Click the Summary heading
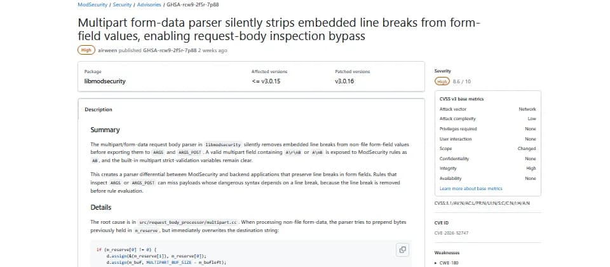610x267 pixels. coord(105,130)
